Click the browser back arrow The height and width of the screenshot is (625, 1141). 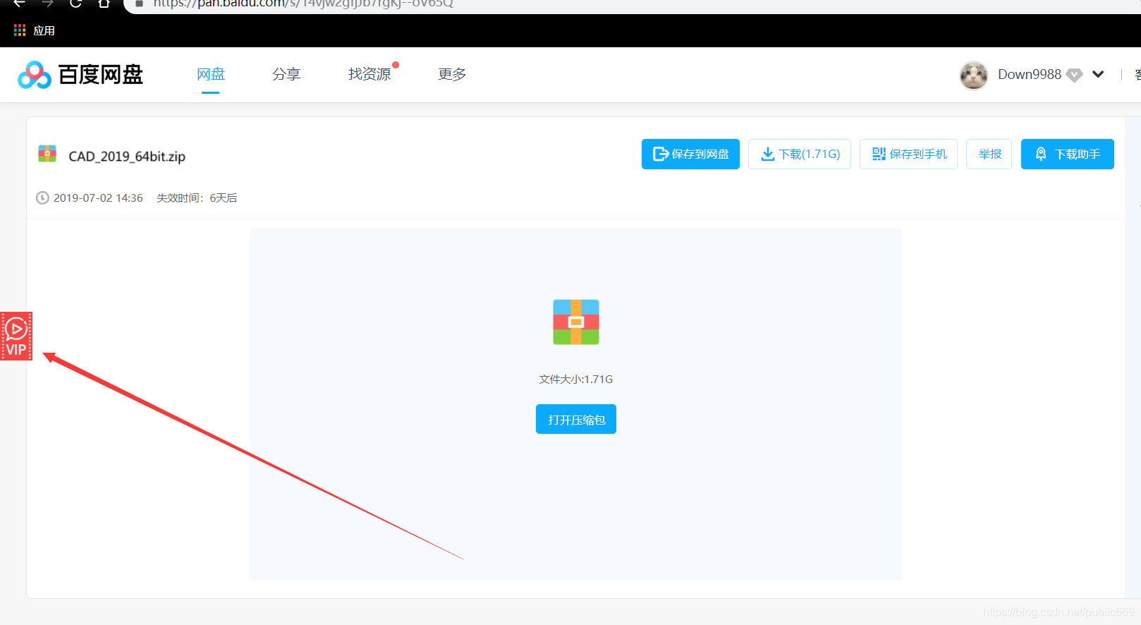pyautogui.click(x=20, y=3)
